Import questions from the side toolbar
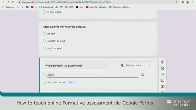196x110 pixels. pyautogui.click(x=163, y=68)
